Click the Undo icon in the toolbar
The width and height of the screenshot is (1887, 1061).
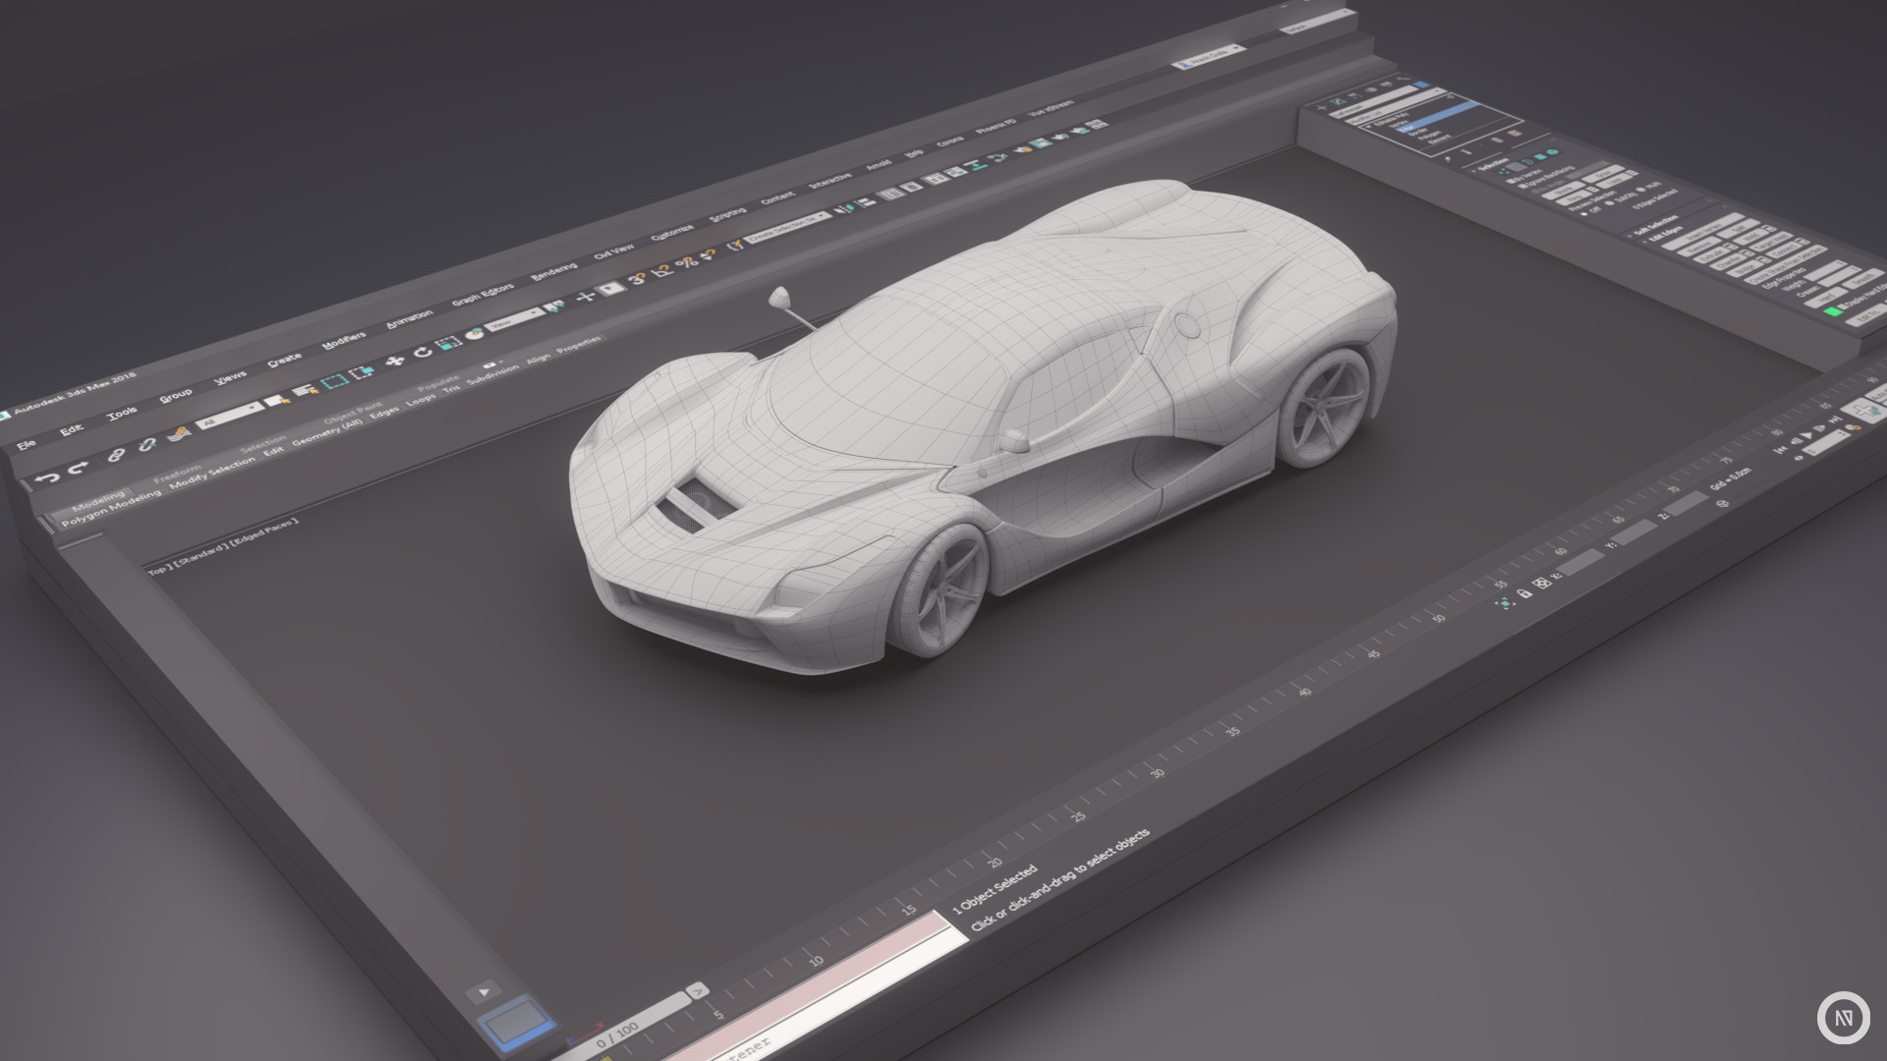(49, 477)
